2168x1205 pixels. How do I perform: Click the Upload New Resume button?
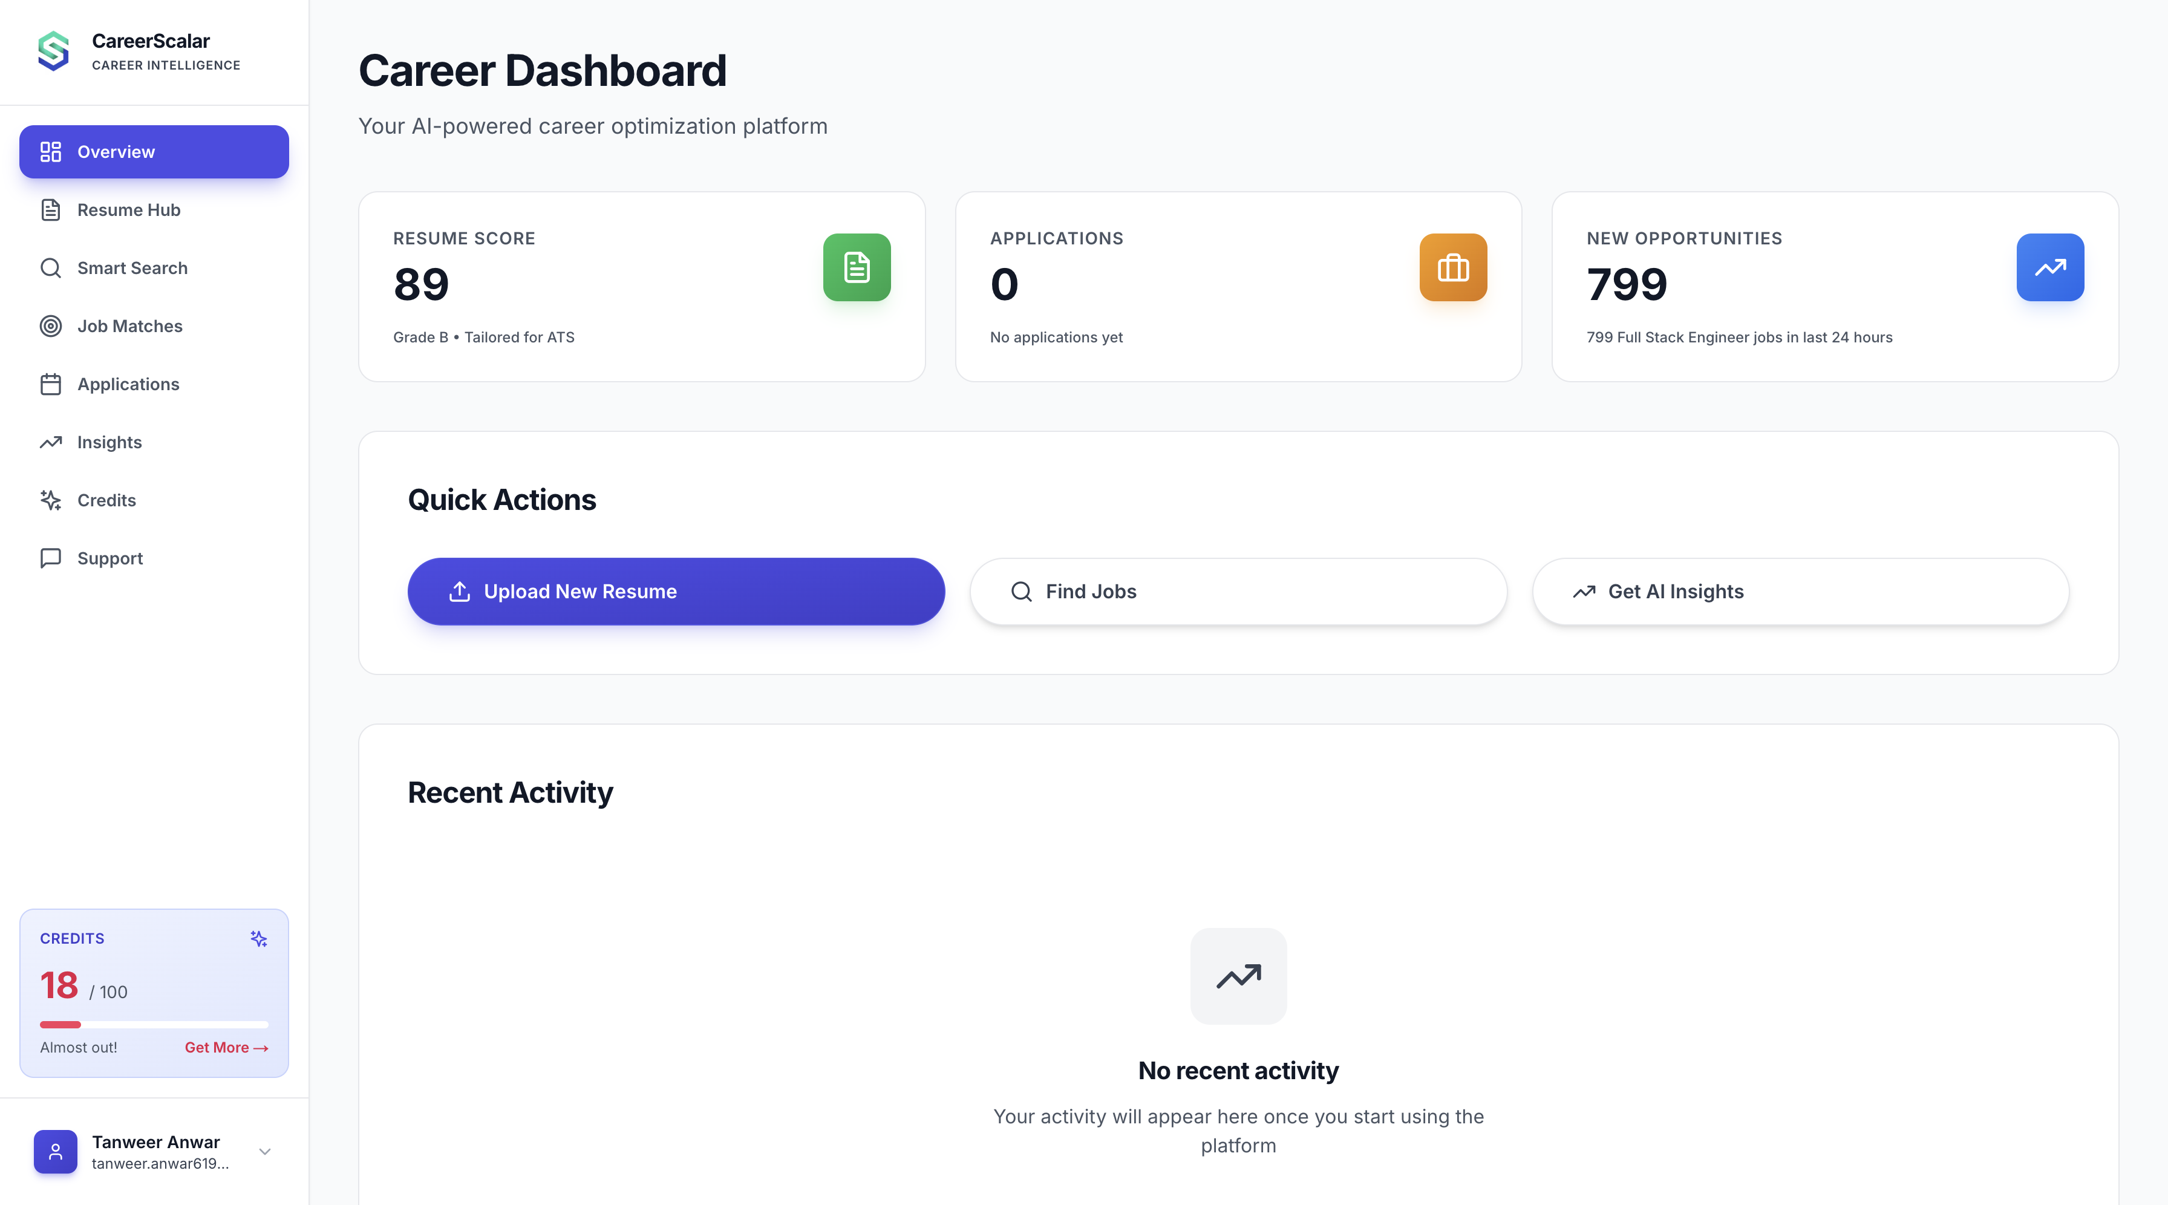pyautogui.click(x=675, y=592)
